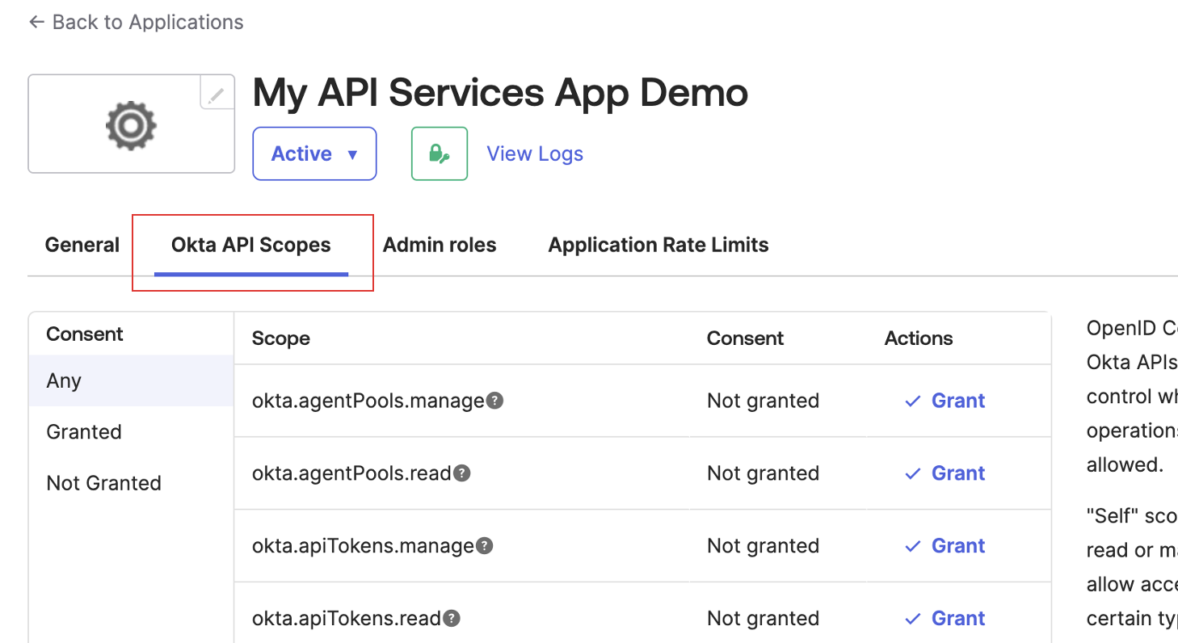
Task: Filter consent by Any
Action: (x=131, y=380)
